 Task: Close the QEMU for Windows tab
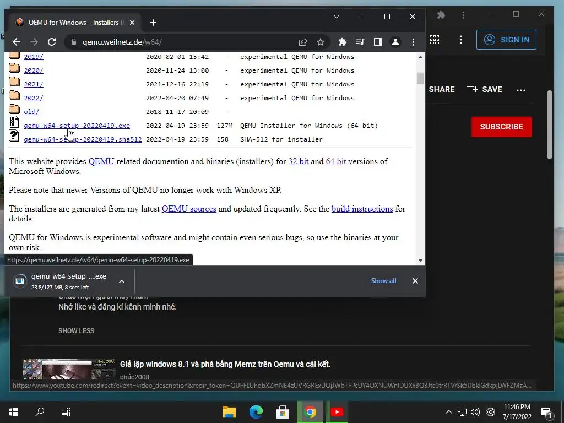[x=132, y=23]
